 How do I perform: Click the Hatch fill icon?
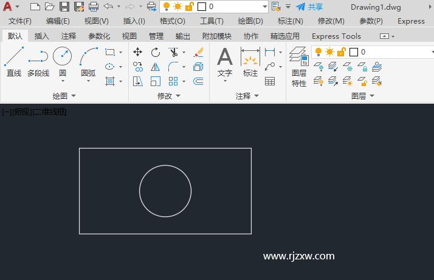110,81
